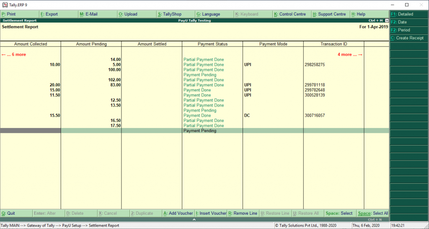Select transaction ID 300528139
Image resolution: width=429 pixels, height=229 pixels.
click(x=315, y=95)
